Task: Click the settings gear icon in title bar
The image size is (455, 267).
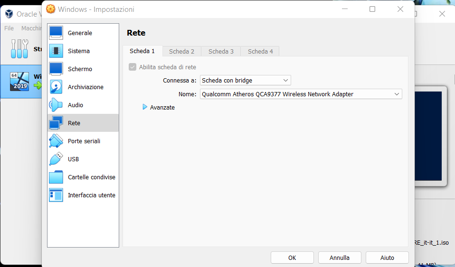Action: [50, 9]
